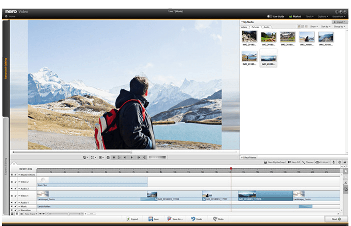This screenshot has width=351, height=226.
Task: Open the Options menu
Action: 323,17
